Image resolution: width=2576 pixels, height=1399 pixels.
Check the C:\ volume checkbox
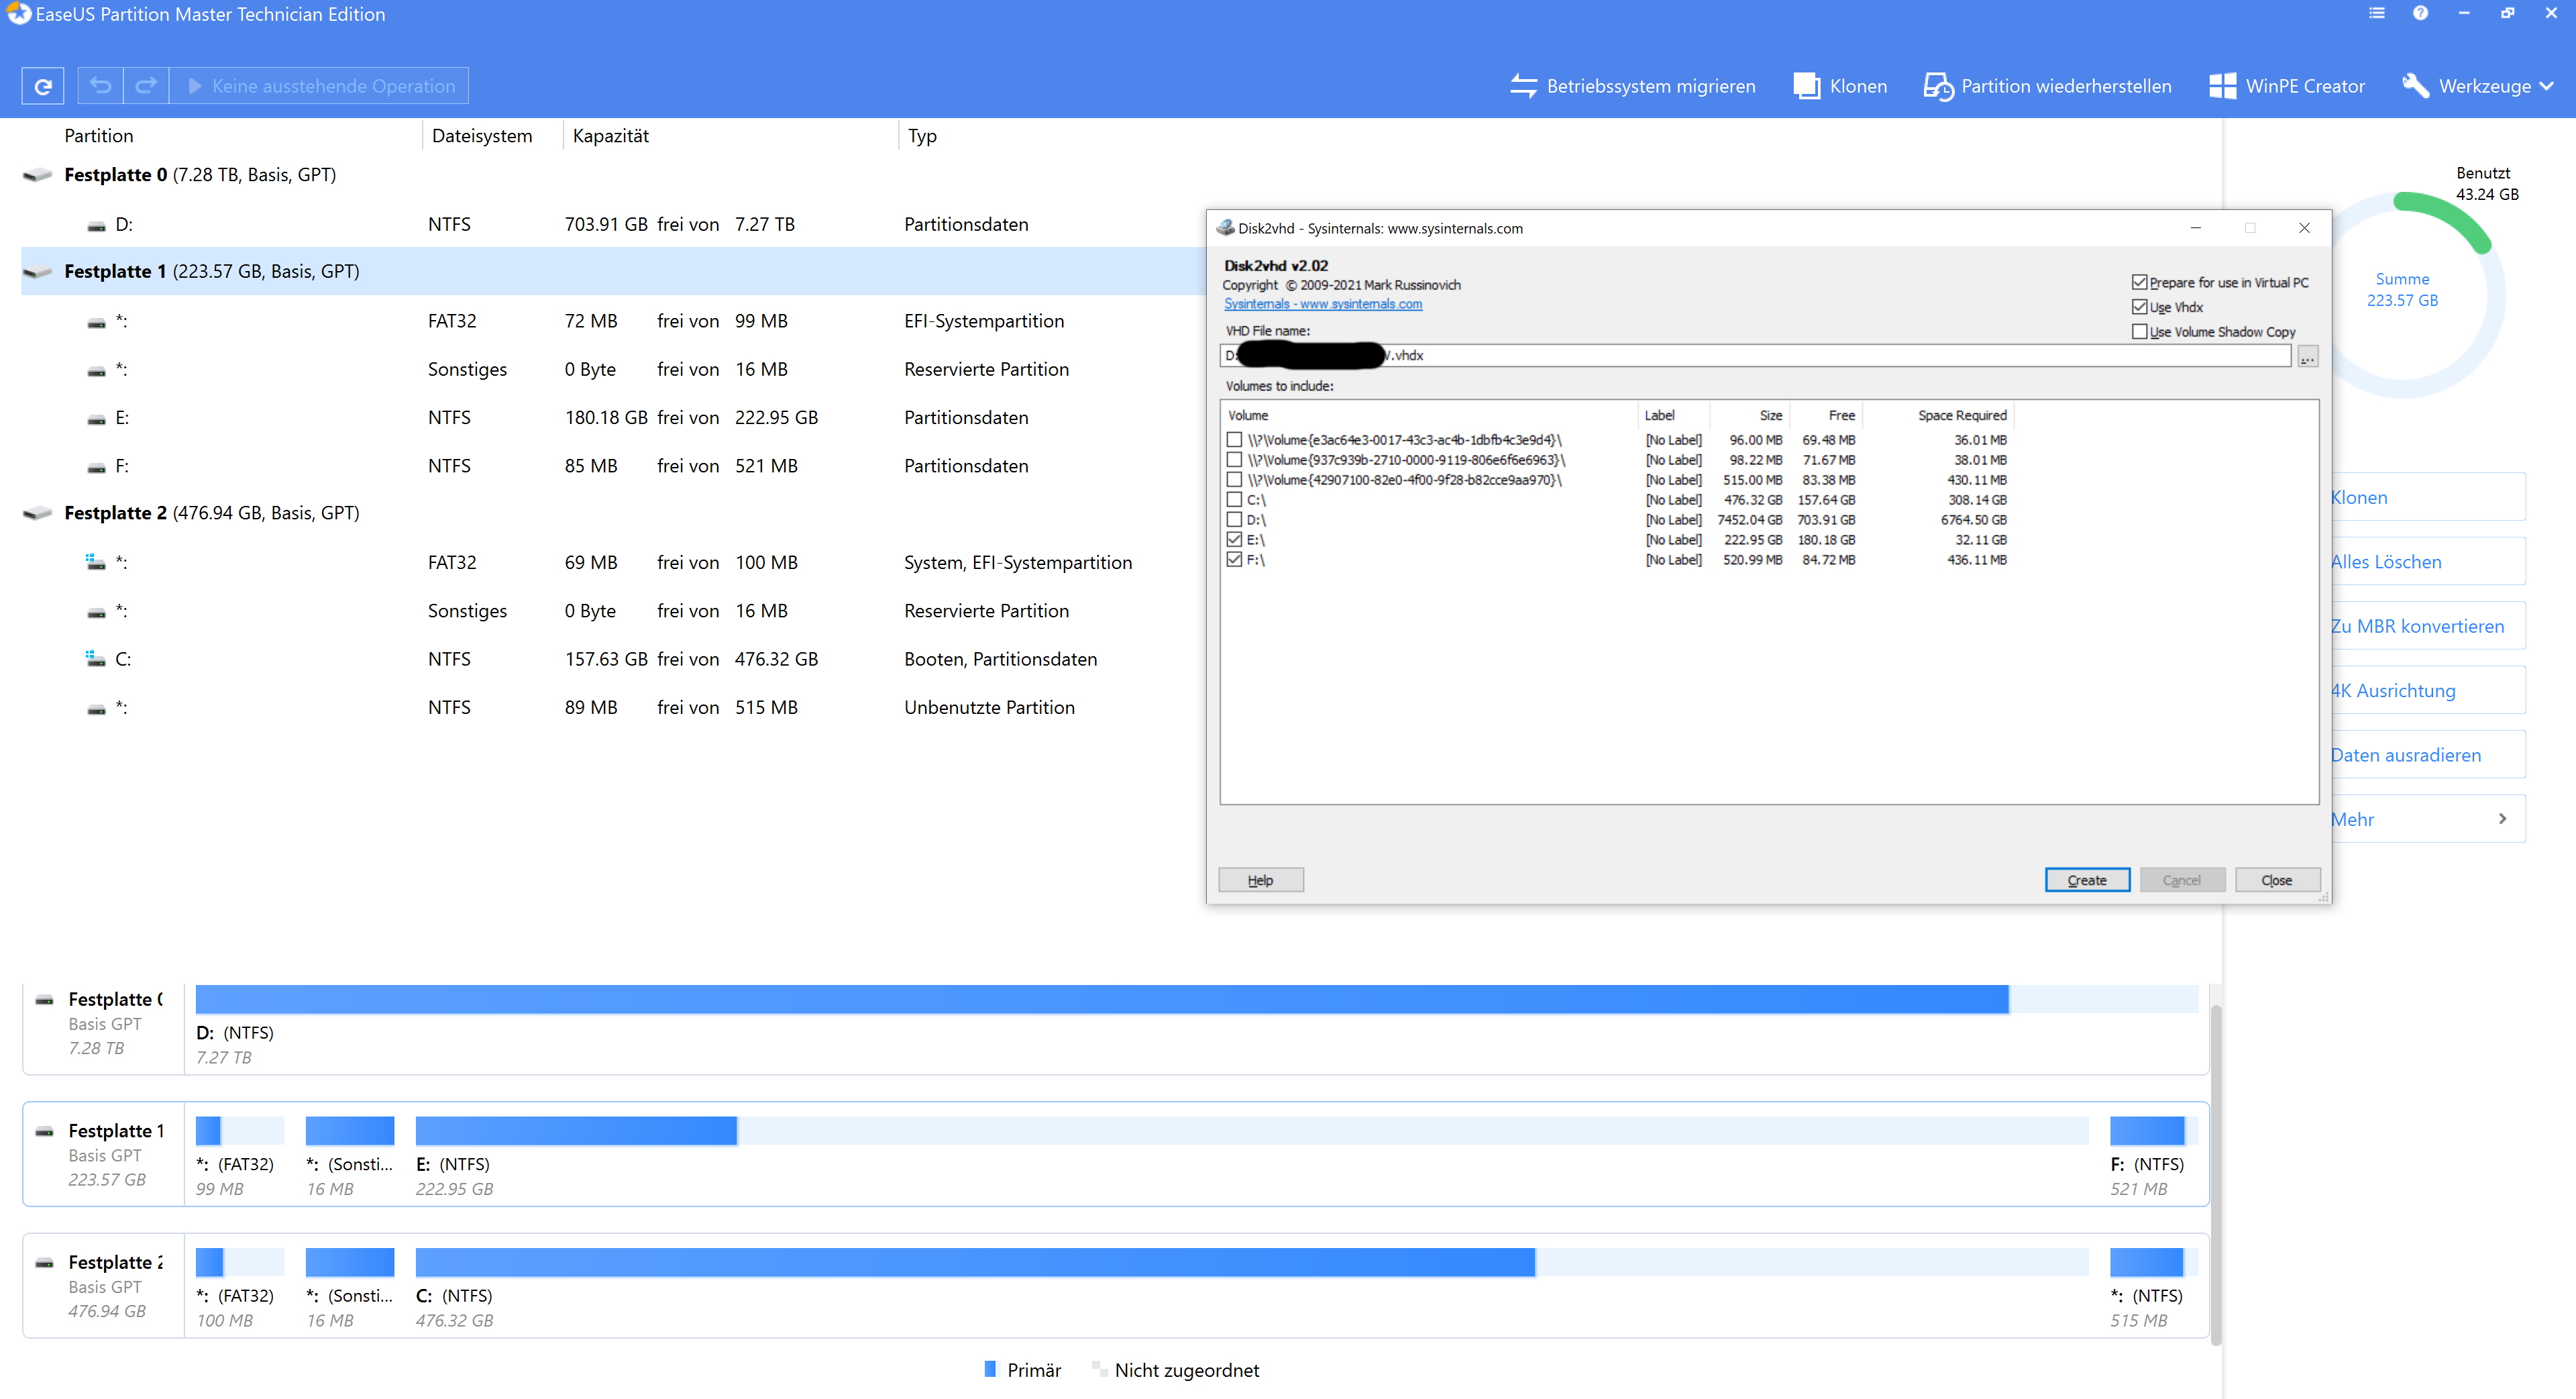(1234, 500)
